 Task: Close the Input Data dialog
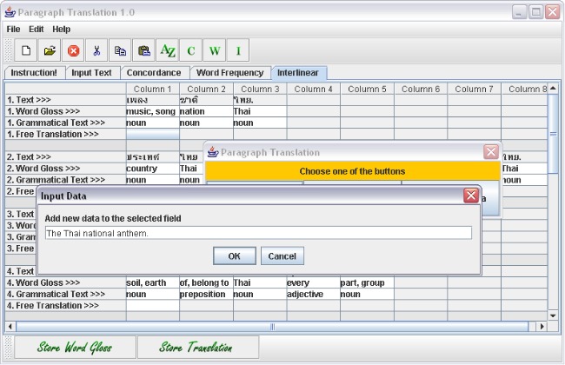(x=471, y=196)
